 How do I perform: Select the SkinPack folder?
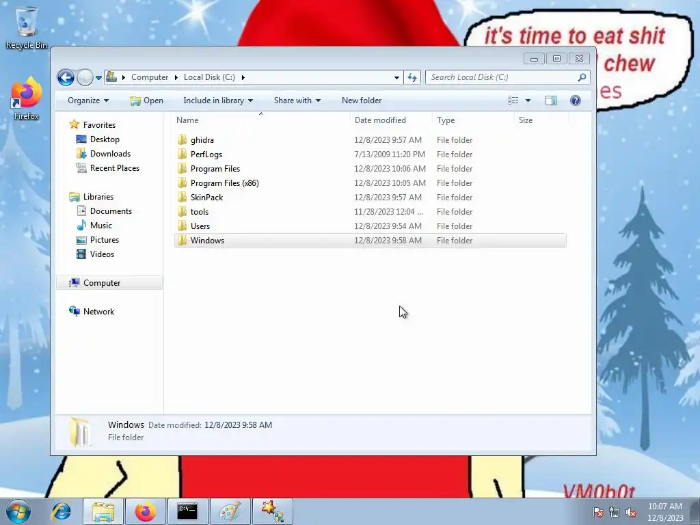(x=206, y=198)
